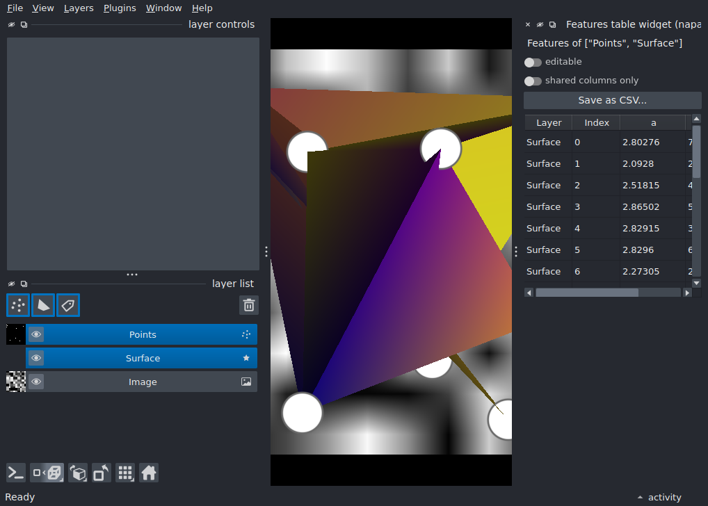Select cell value 2.82915
The height and width of the screenshot is (506, 708).
coord(653,229)
